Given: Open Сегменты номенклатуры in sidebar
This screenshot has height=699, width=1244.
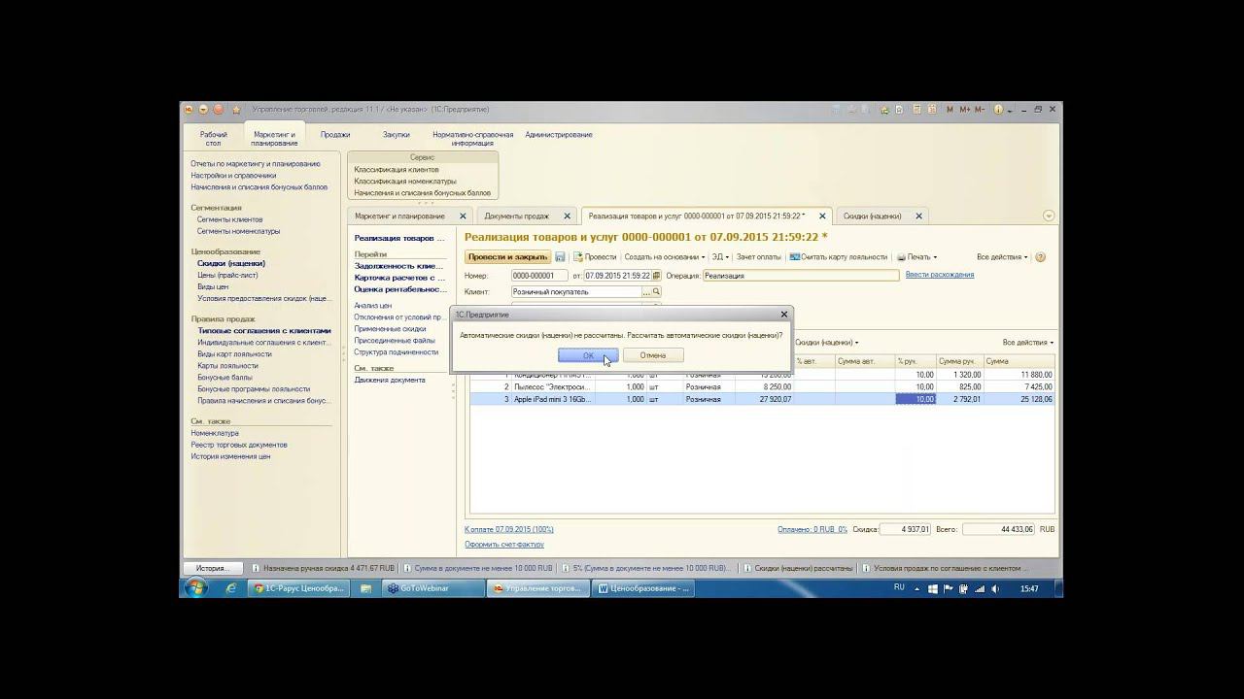Looking at the screenshot, I should tap(238, 231).
